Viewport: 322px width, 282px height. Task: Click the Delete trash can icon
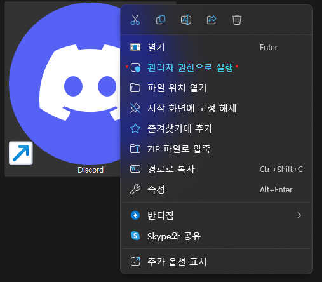coord(237,20)
